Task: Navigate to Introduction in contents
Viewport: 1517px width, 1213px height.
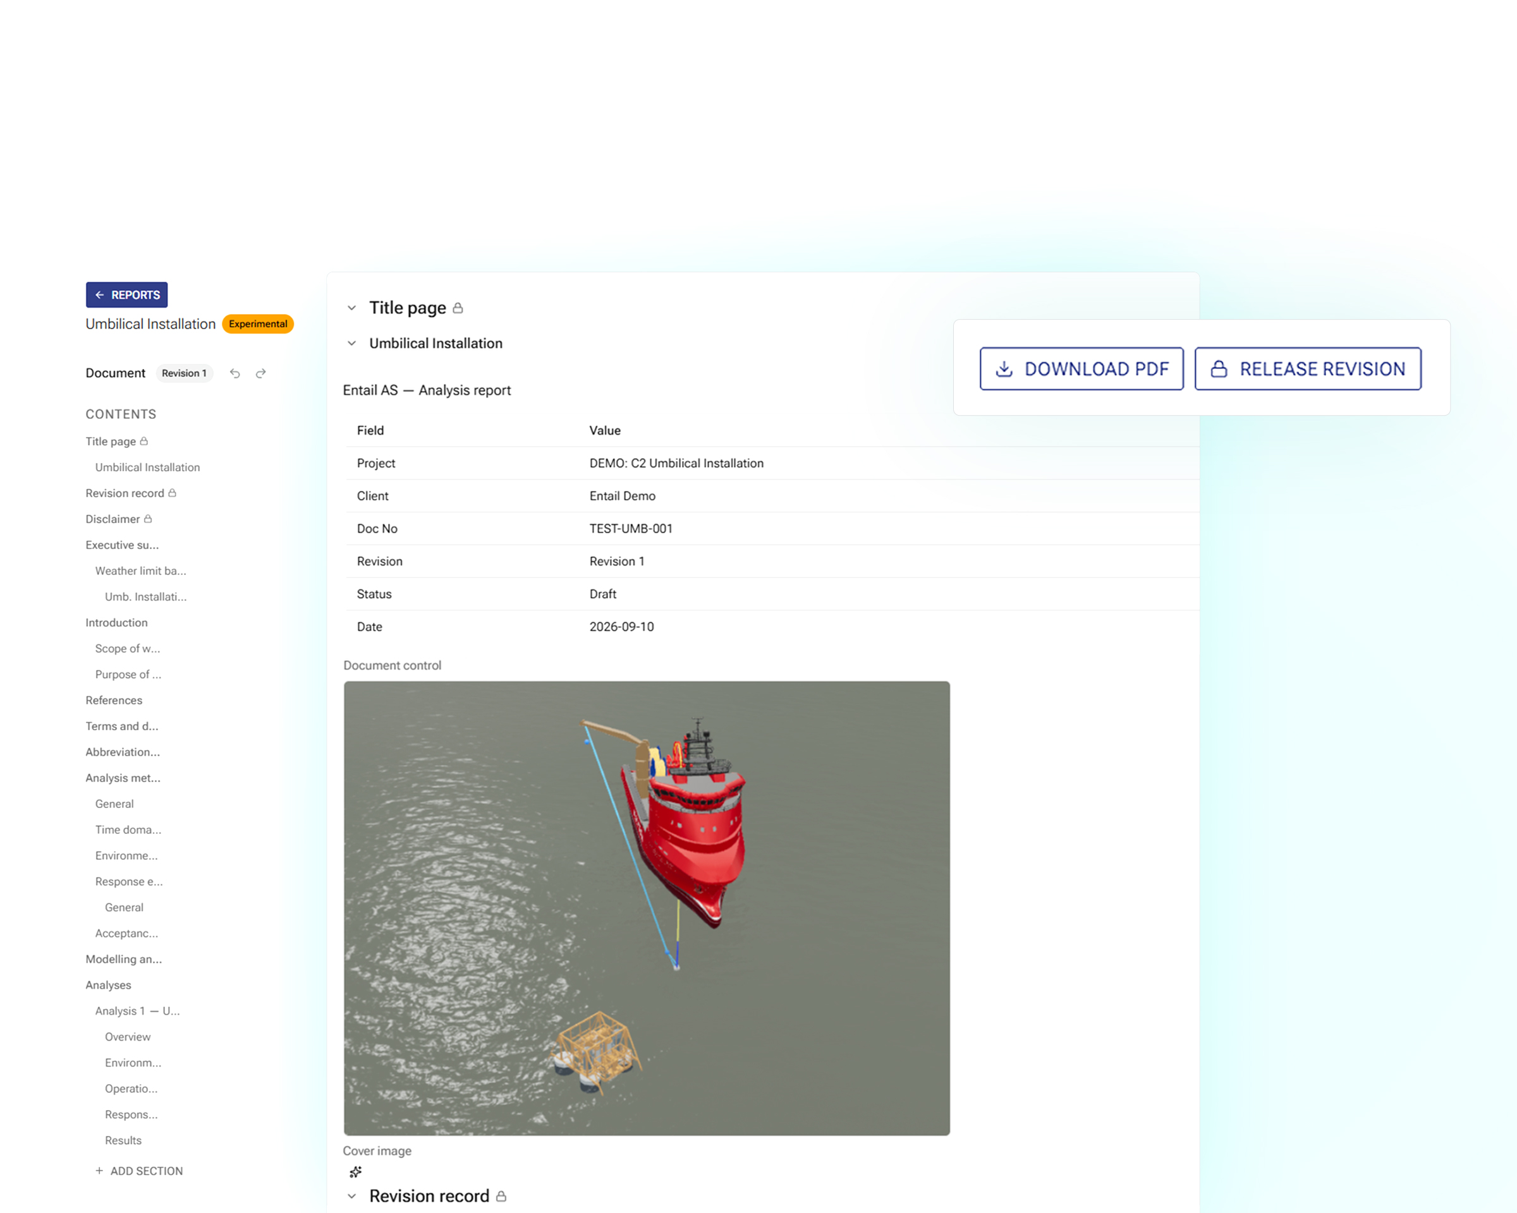Action: 117,623
